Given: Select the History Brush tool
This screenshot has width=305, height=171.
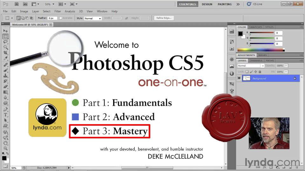Looking at the screenshot, I should coord(5,81).
